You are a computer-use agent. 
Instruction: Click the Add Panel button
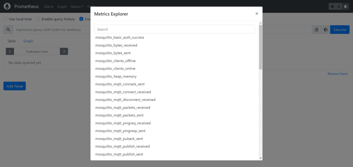tap(14, 86)
